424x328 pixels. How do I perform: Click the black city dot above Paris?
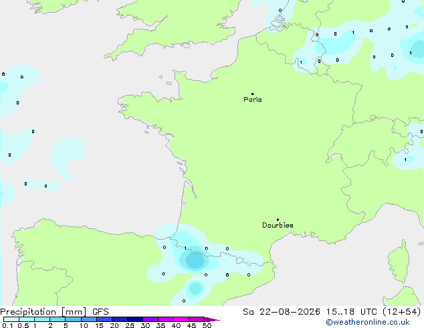tap(253, 94)
